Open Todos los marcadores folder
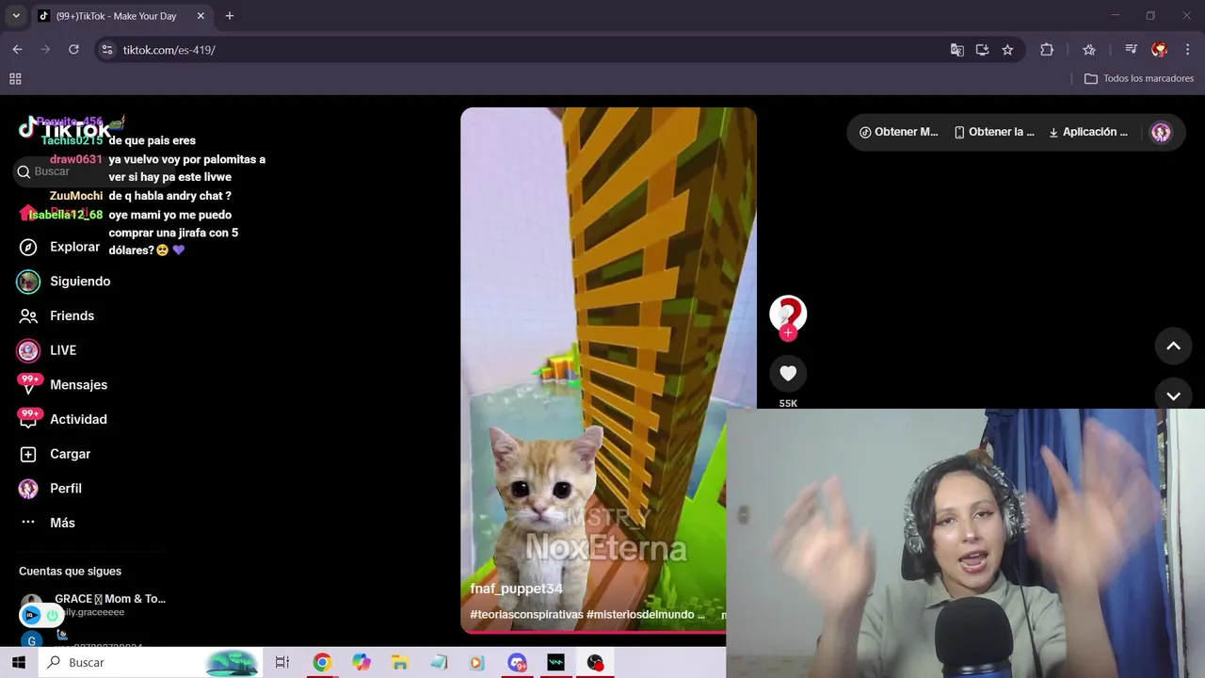This screenshot has width=1205, height=678. point(1139,79)
